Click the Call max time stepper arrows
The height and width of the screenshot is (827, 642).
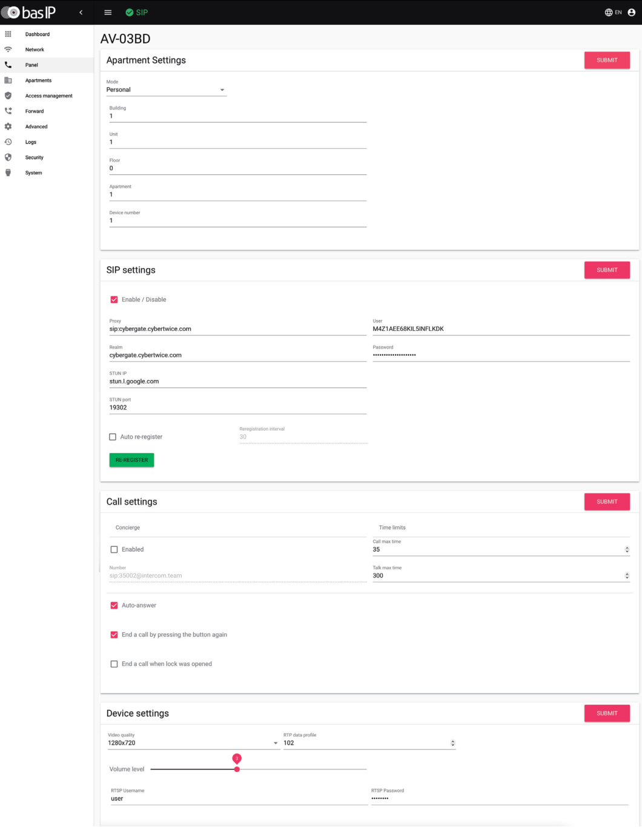627,550
